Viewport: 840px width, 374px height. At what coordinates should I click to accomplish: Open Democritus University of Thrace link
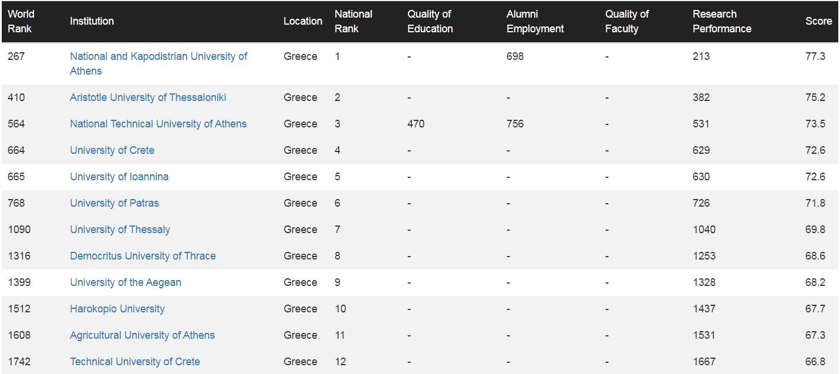pos(143,256)
